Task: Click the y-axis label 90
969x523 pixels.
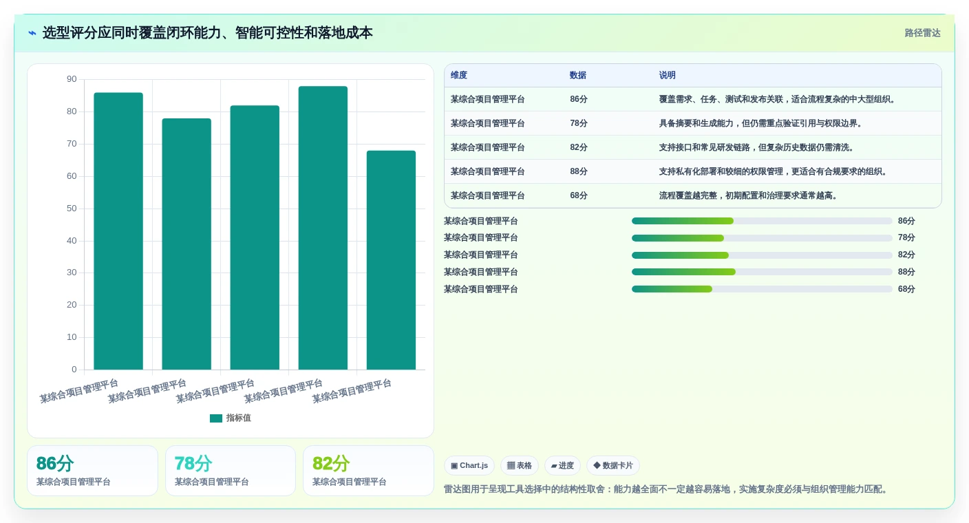Action: click(72, 80)
